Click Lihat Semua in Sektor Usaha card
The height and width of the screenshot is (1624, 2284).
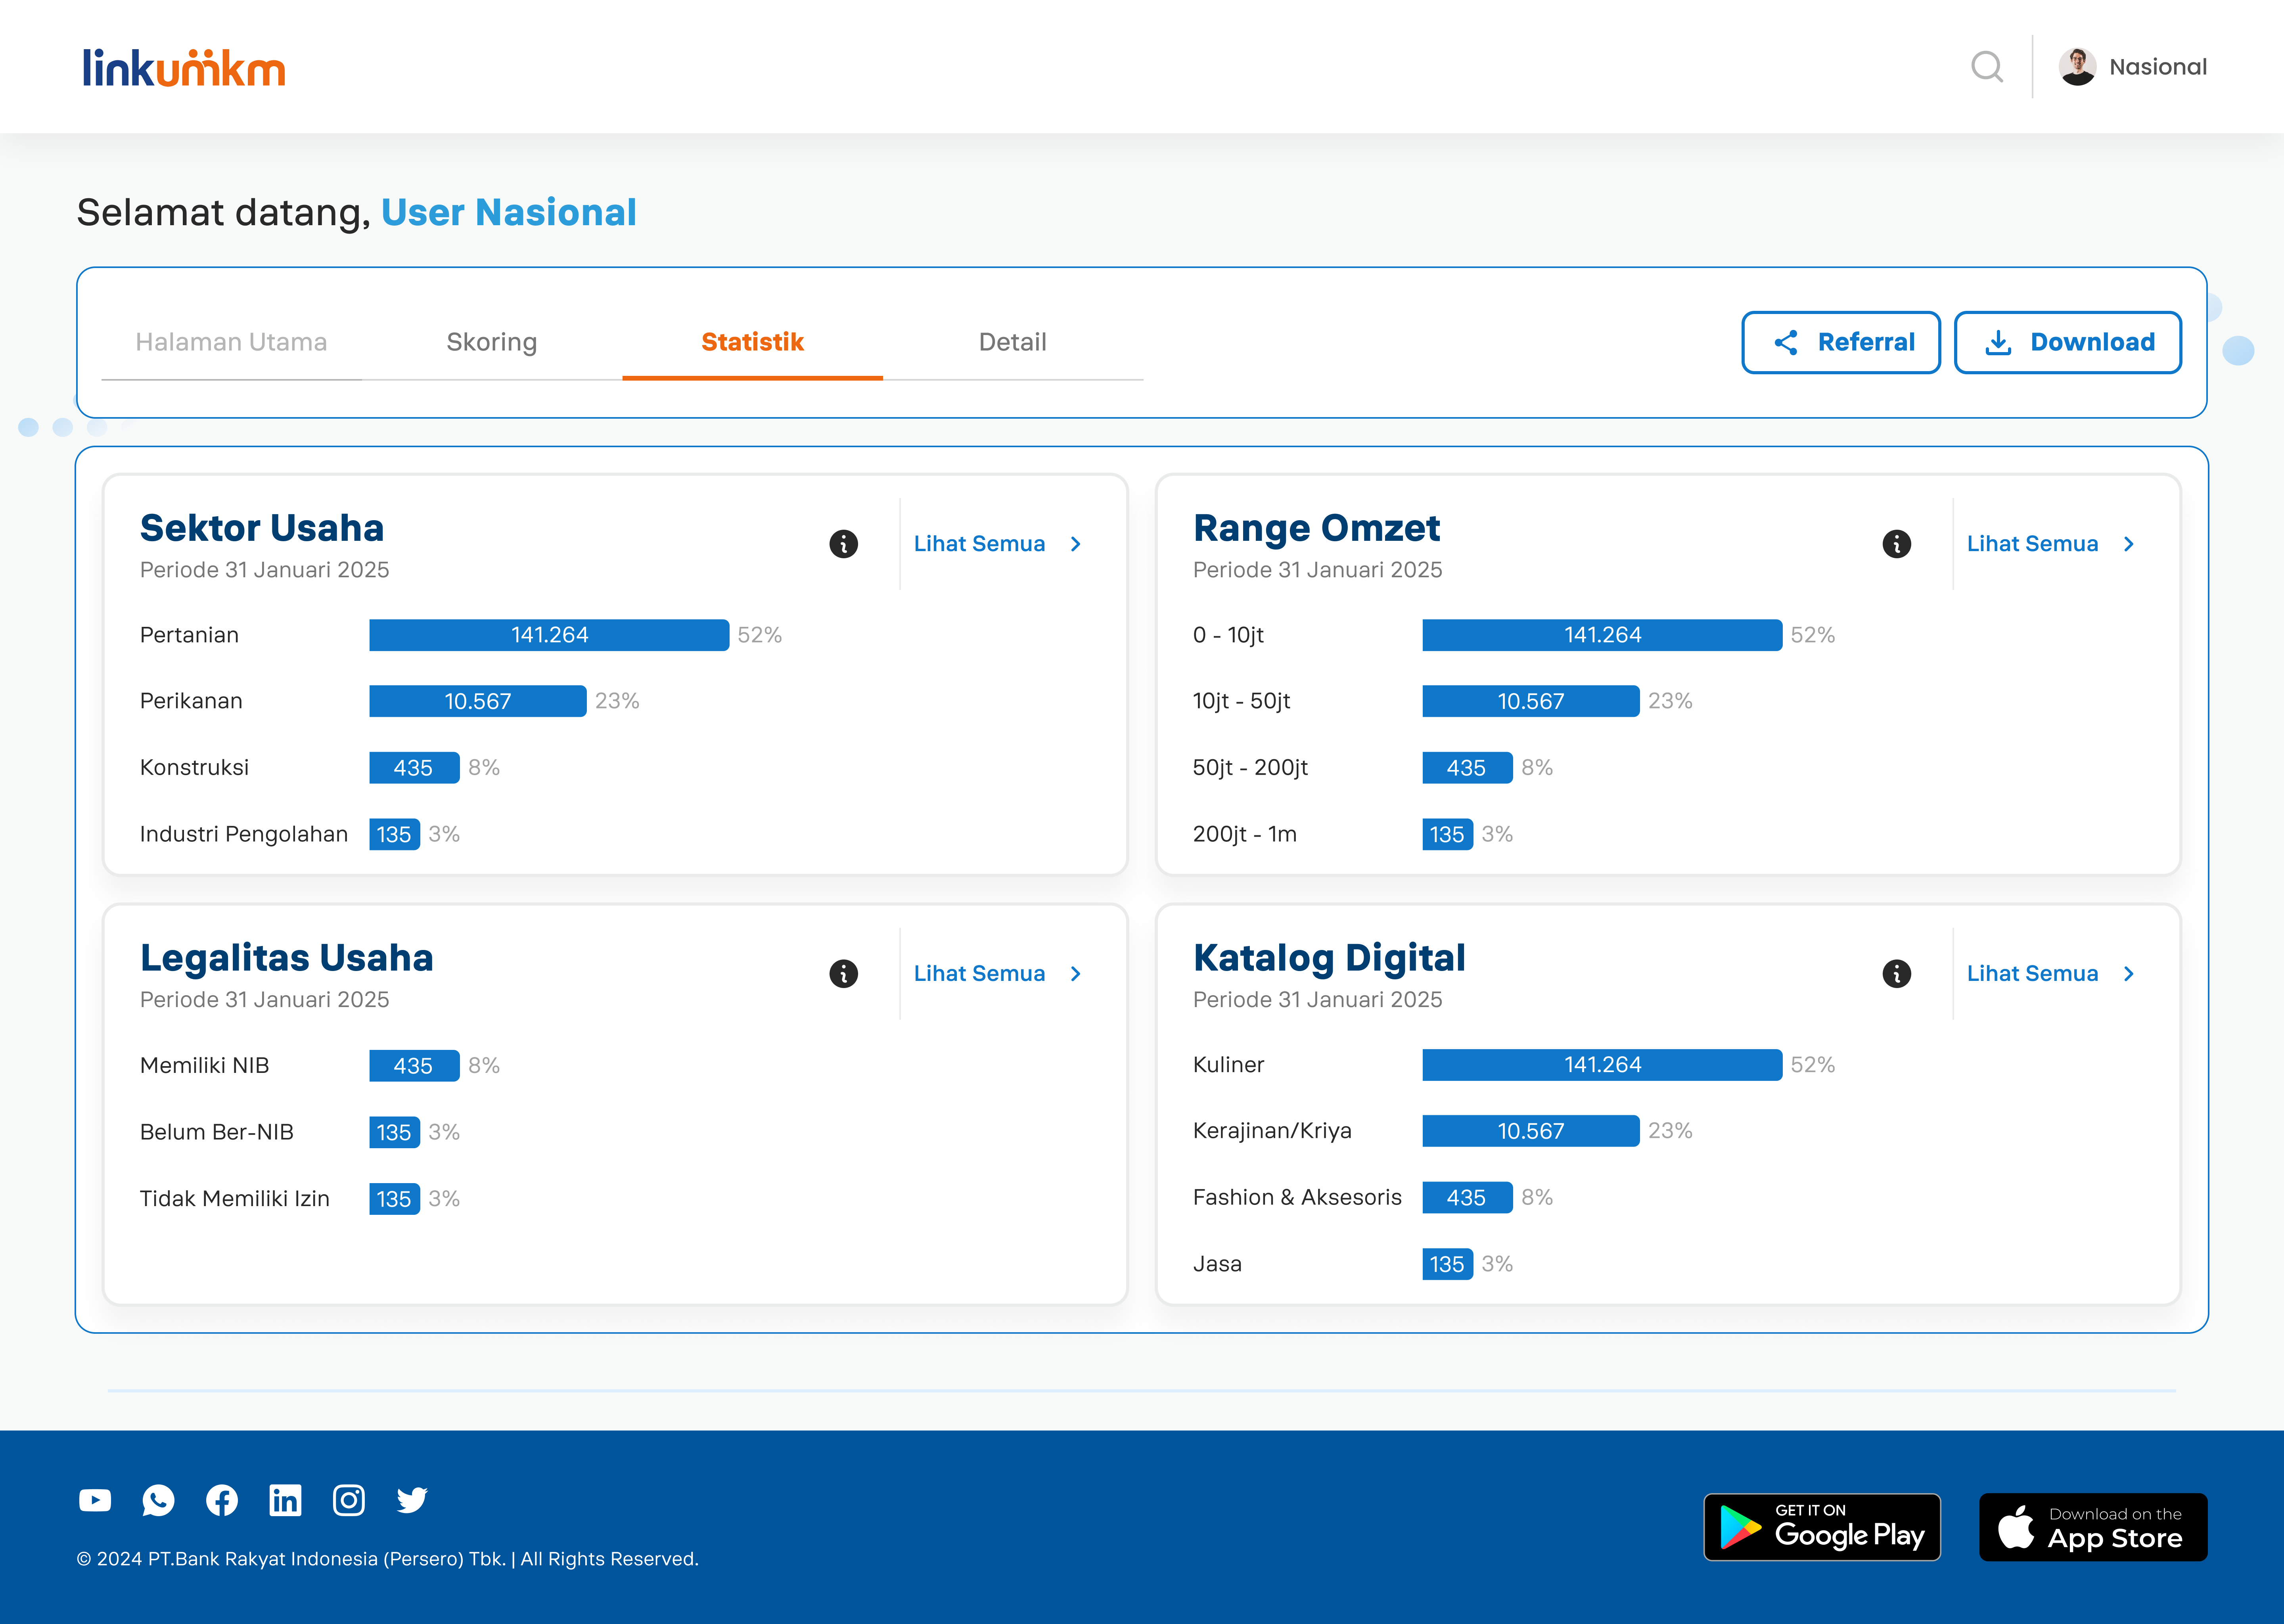click(998, 544)
